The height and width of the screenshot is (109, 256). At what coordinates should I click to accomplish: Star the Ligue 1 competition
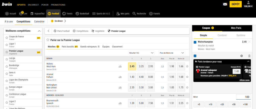pyautogui.click(x=7, y=45)
